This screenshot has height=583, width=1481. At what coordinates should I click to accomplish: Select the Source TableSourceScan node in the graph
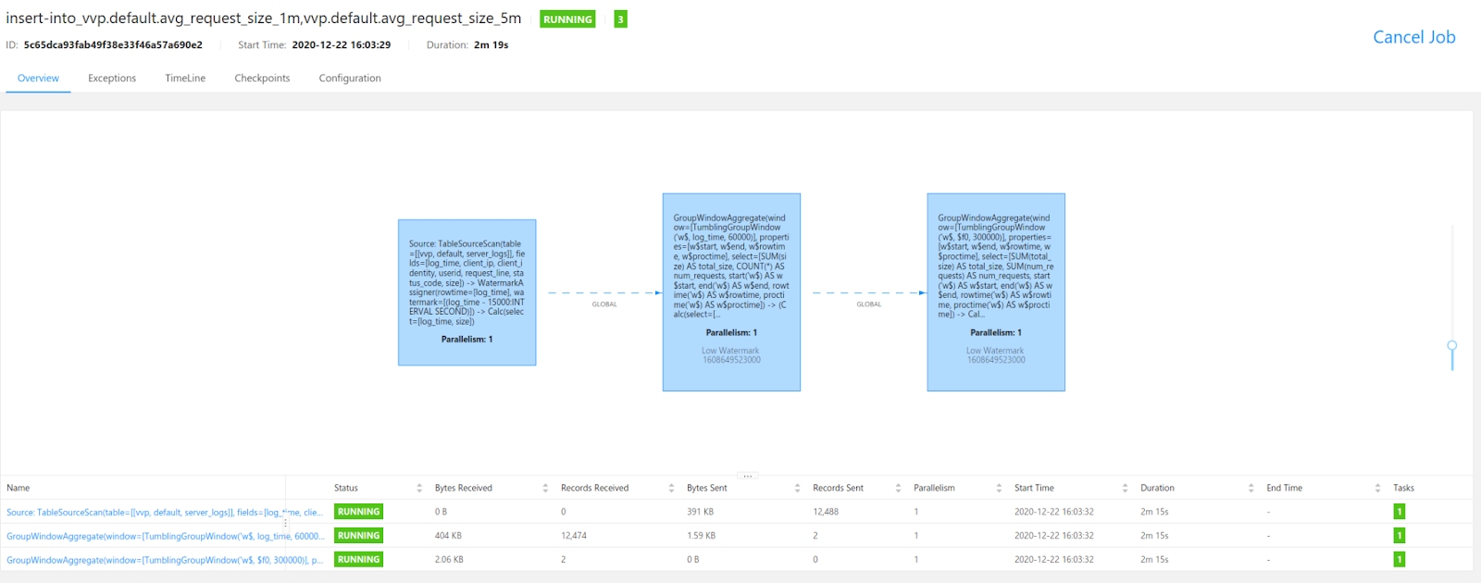467,292
